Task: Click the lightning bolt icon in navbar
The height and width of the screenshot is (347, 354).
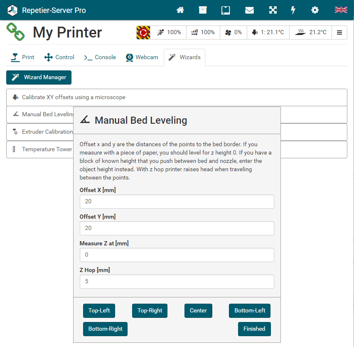Action: [x=293, y=10]
